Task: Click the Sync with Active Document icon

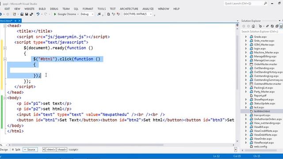Action: point(267,26)
